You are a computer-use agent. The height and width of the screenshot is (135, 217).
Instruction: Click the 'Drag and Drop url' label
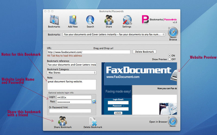[x=103, y=48]
